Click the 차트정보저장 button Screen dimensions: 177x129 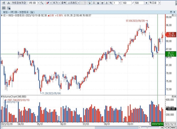19,3
